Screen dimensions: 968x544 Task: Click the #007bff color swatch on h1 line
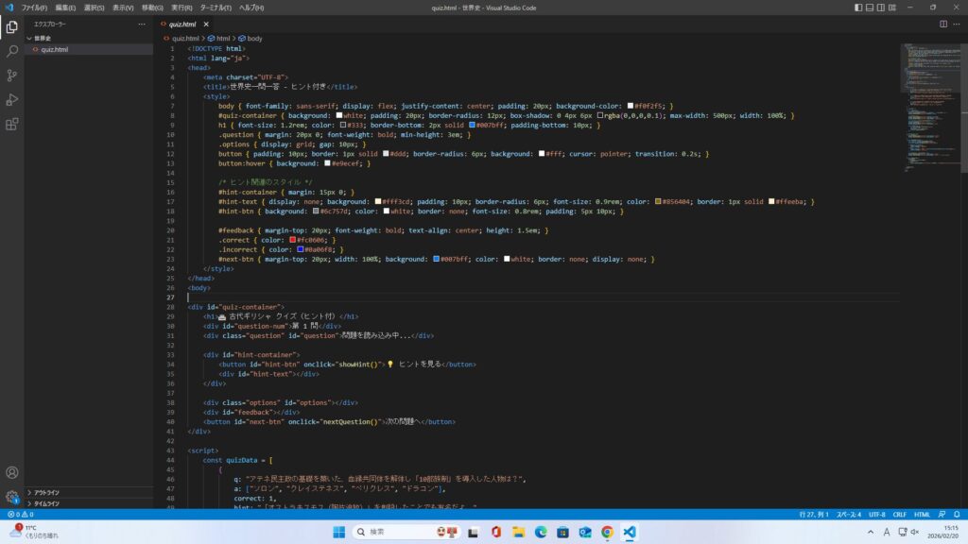pos(472,126)
